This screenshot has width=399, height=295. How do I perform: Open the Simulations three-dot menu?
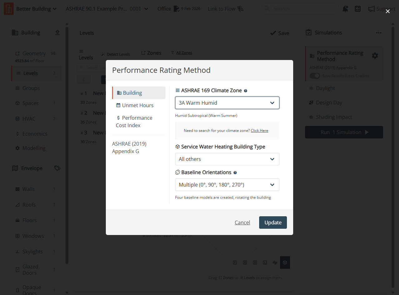tap(378, 33)
